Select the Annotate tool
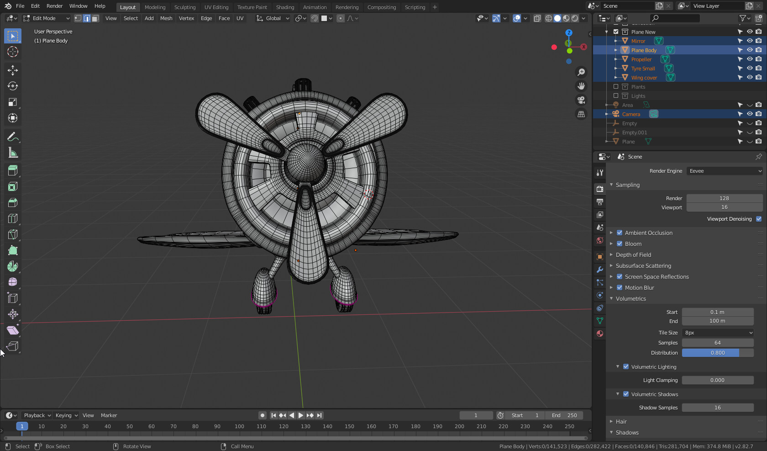 (x=12, y=136)
